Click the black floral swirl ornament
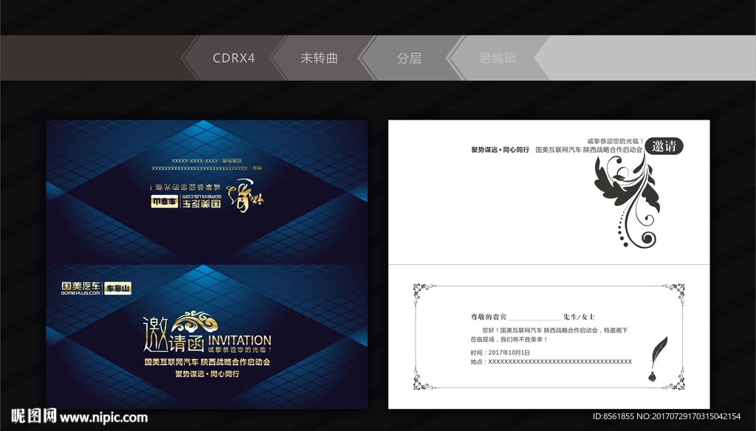Viewport: 756px width, 431px height. [627, 201]
